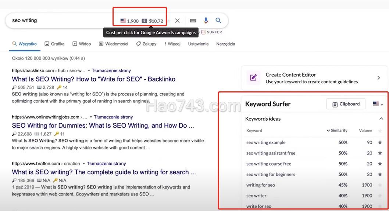Click the key icon under Backlinko result
Screen dimensions: 389x211
(59, 87)
